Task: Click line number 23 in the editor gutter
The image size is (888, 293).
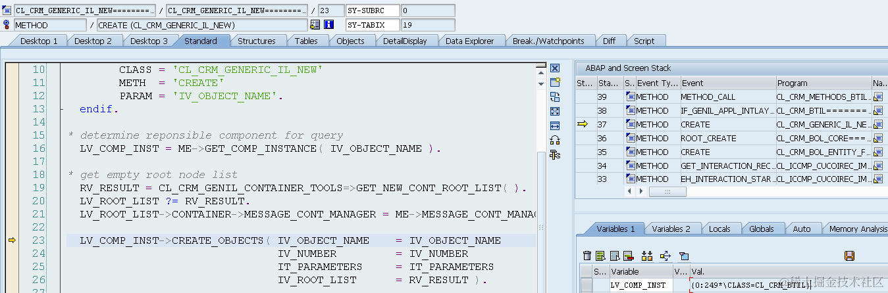Action: coord(38,240)
